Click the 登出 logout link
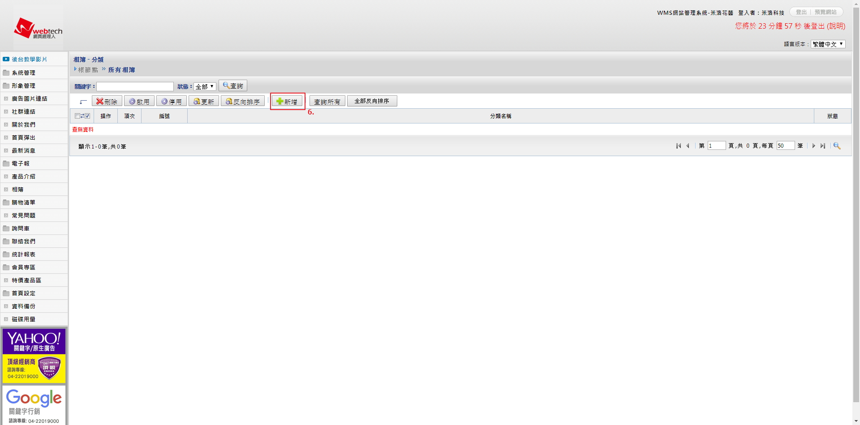Screen dimensions: 860x425 (x=801, y=12)
